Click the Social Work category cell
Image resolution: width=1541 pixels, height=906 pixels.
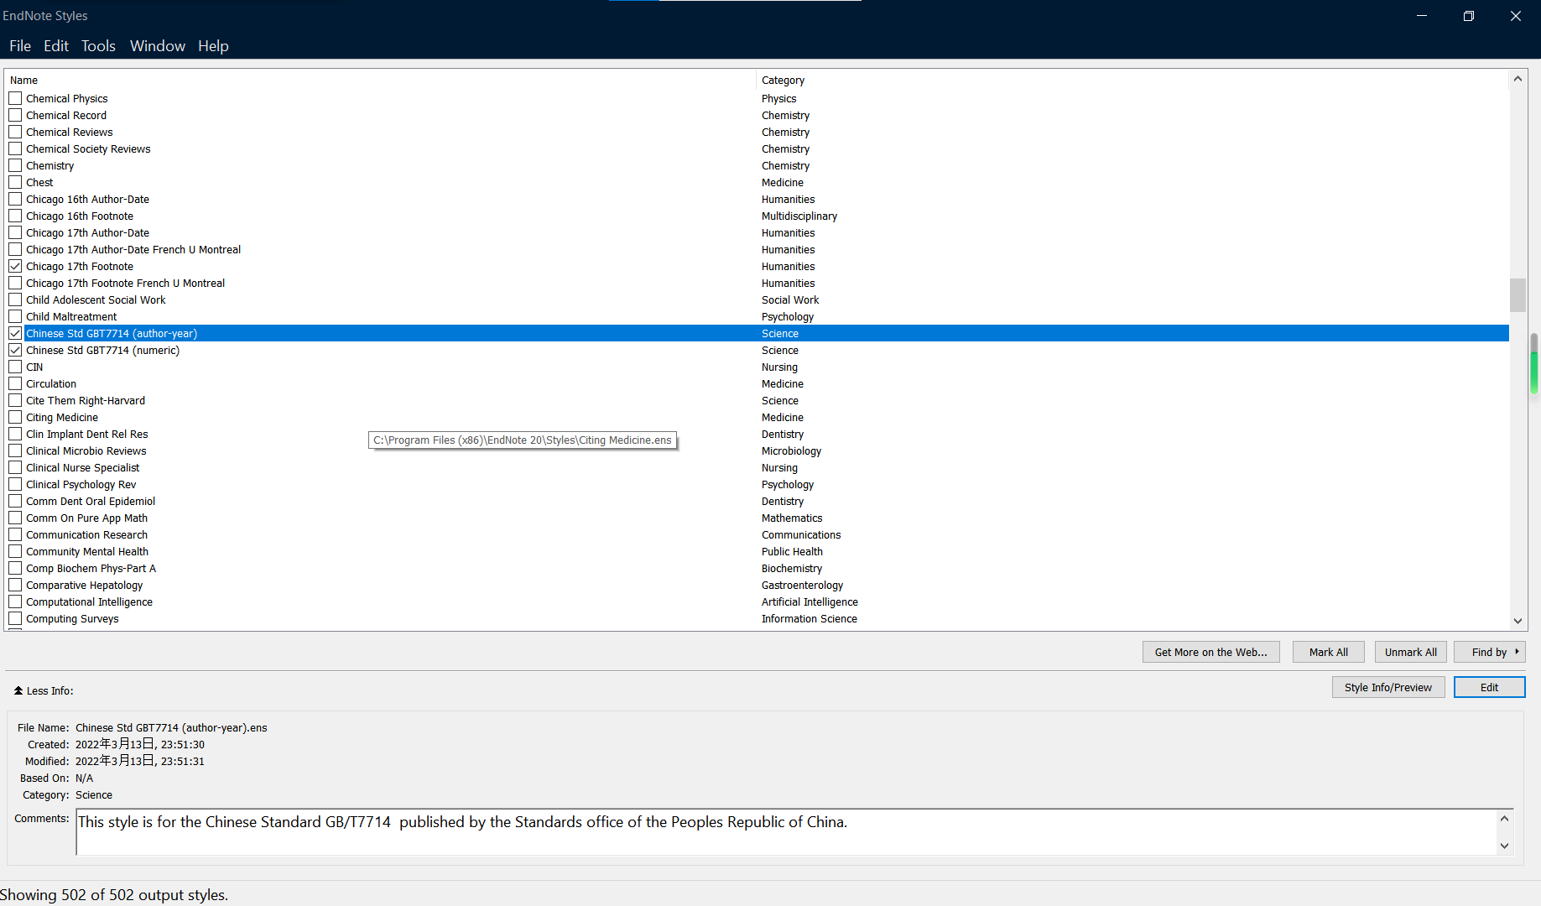tap(789, 299)
